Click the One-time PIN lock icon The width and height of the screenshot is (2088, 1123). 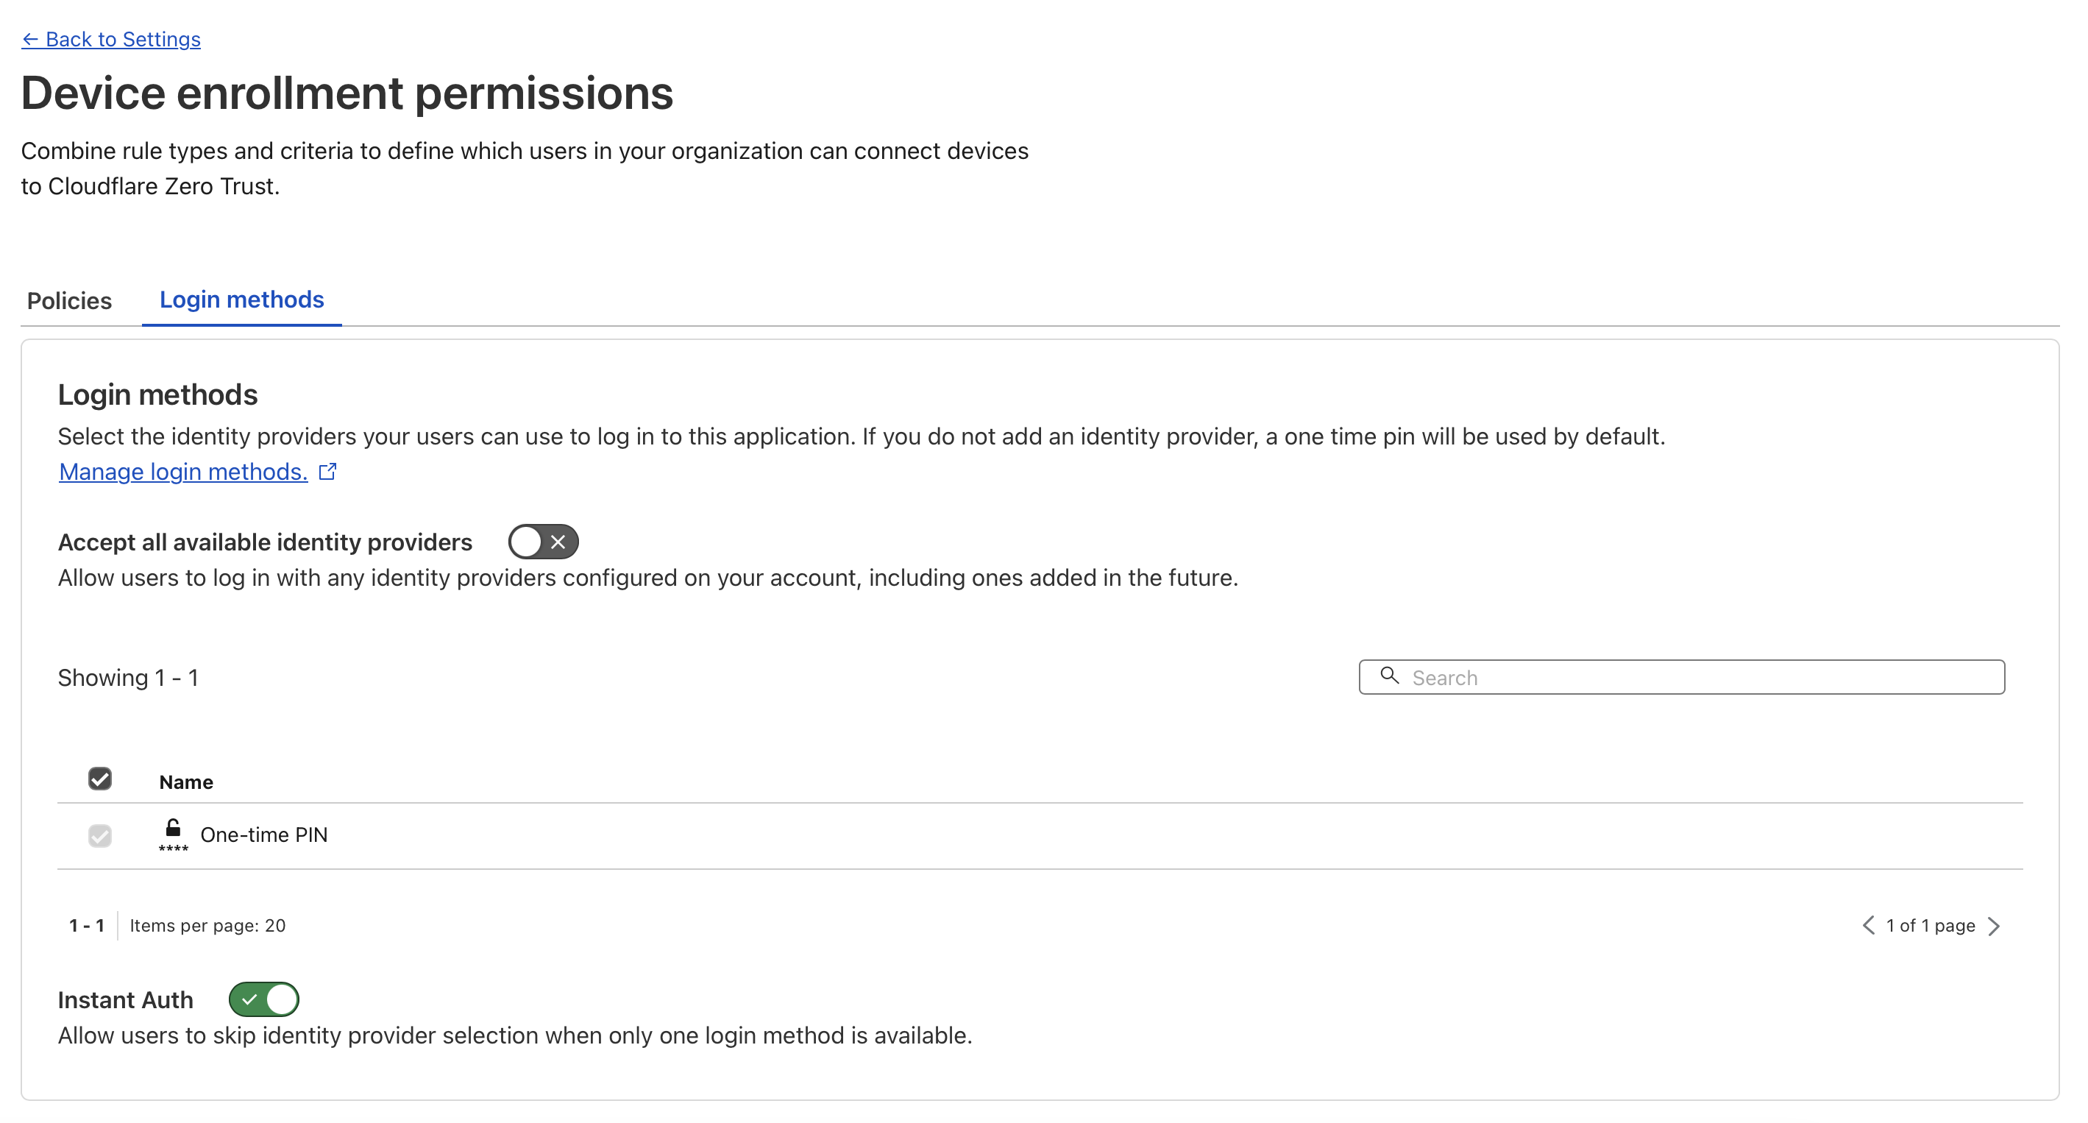pos(173,834)
